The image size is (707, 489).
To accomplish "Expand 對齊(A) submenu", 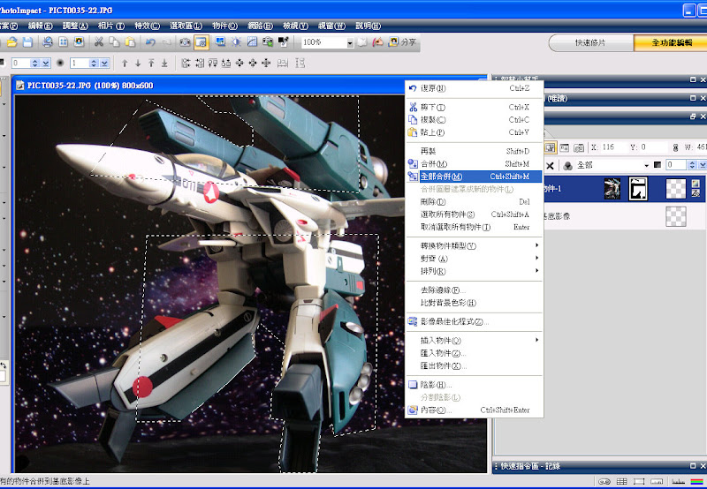I will [x=474, y=259].
